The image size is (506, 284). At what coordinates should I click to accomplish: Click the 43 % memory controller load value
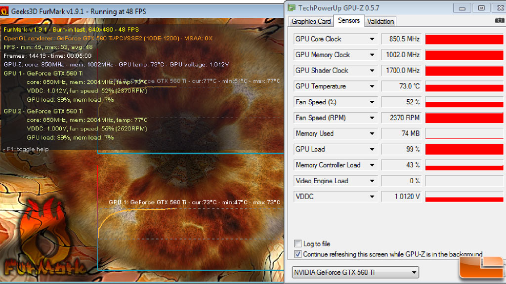point(401,165)
